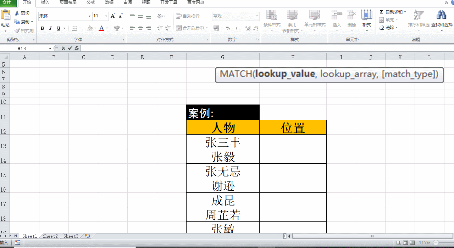Open the font name 宋体 dropdown

click(x=89, y=16)
